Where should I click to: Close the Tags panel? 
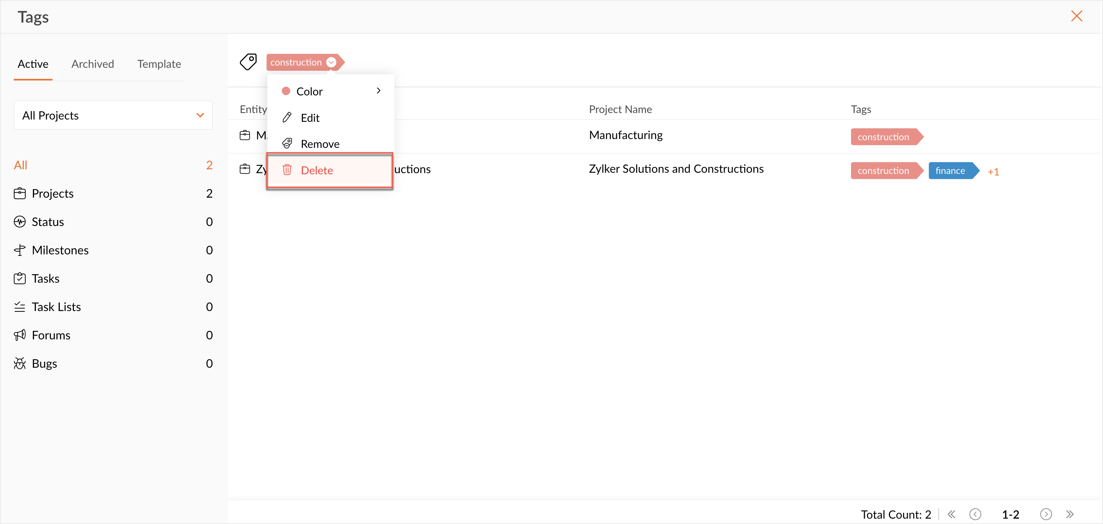pyautogui.click(x=1076, y=16)
